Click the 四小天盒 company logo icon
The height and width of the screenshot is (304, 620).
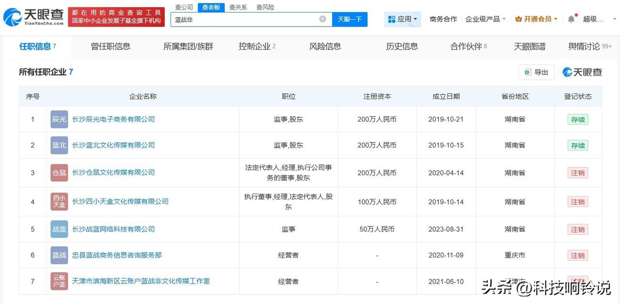(x=59, y=201)
